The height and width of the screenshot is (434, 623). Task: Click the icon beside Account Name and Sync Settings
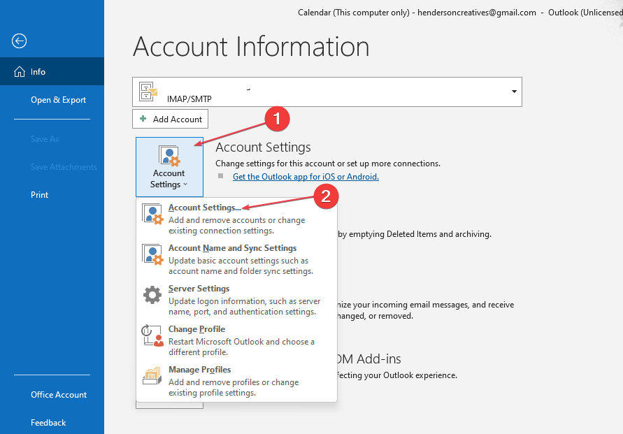click(x=152, y=254)
